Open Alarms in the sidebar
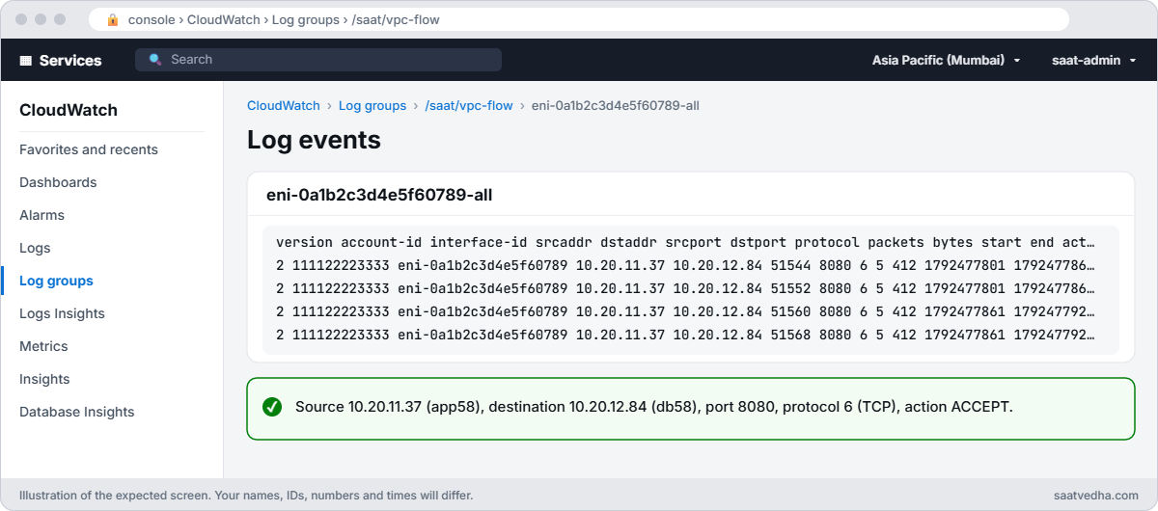 tap(41, 215)
